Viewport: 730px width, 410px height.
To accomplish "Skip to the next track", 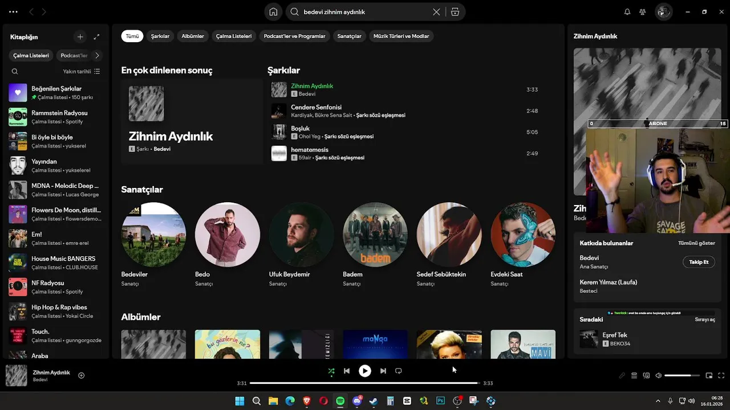I will pyautogui.click(x=383, y=371).
